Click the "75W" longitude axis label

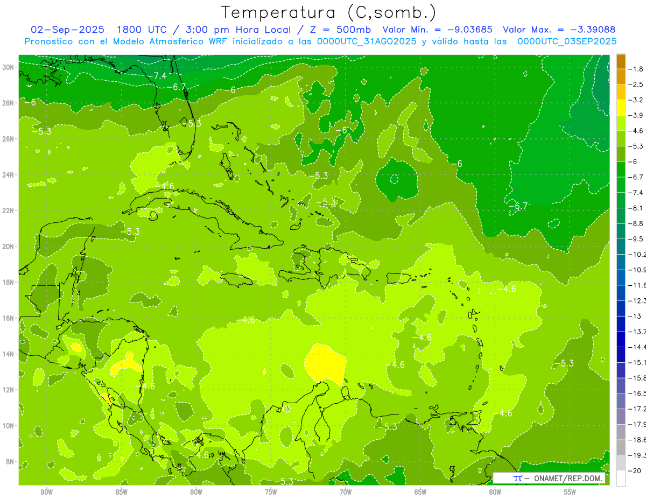271,492
